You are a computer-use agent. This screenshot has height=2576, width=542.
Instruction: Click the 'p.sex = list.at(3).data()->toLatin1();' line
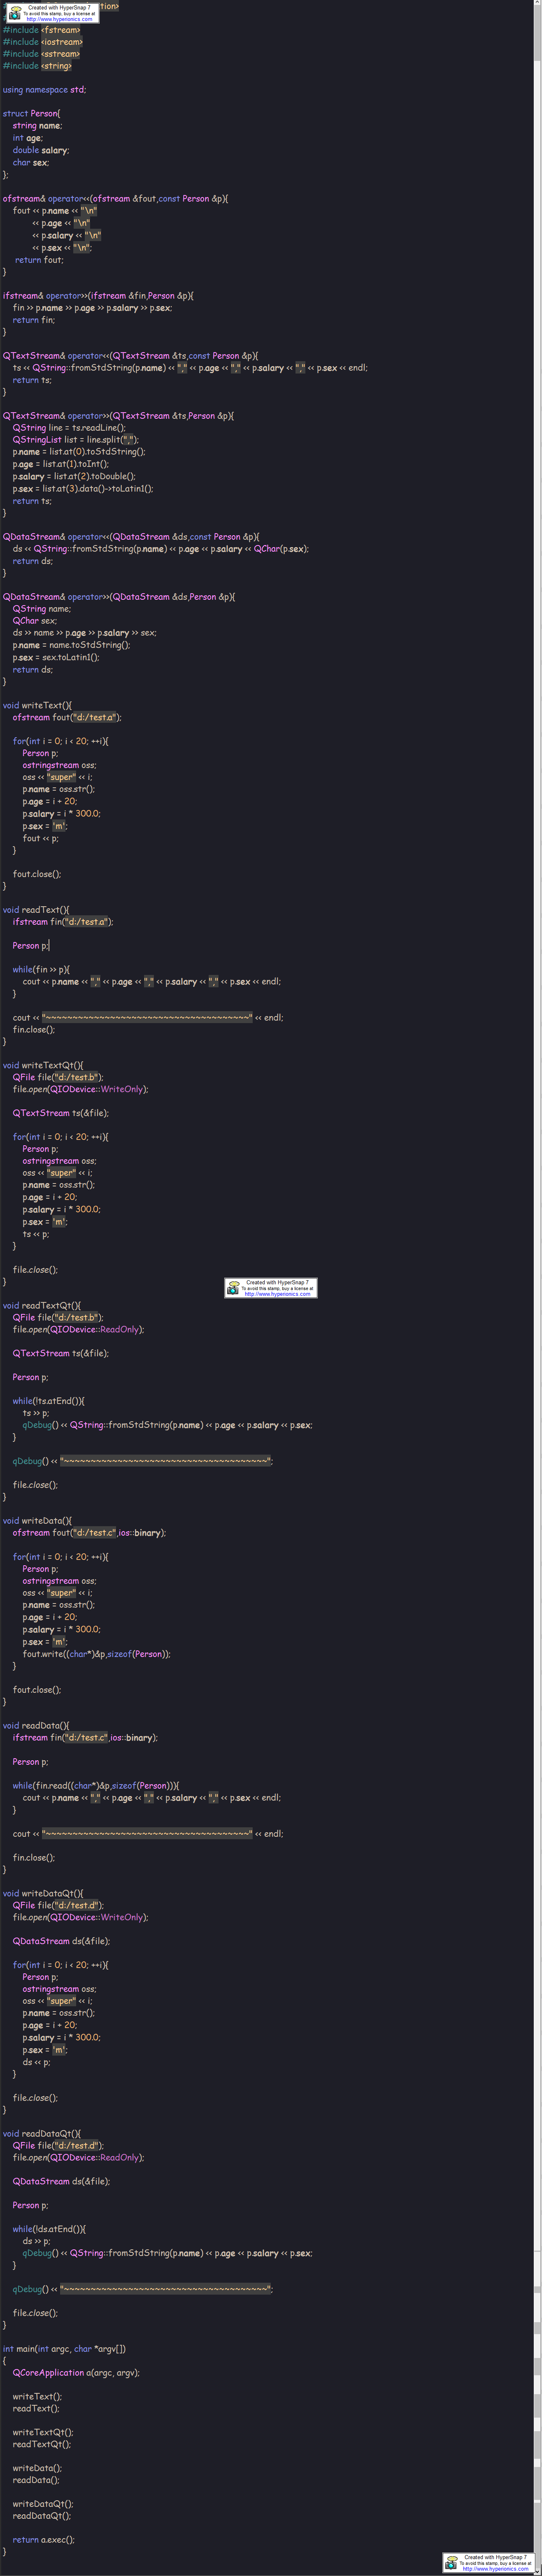click(83, 489)
